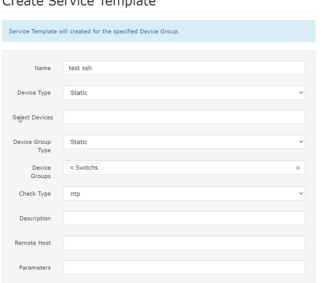
Task: Remove the Switchs tag from Device Groups
Action: [72, 168]
